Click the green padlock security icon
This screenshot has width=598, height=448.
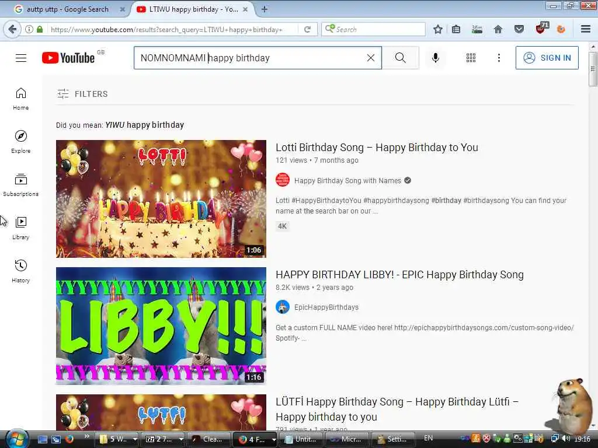[x=40, y=29]
